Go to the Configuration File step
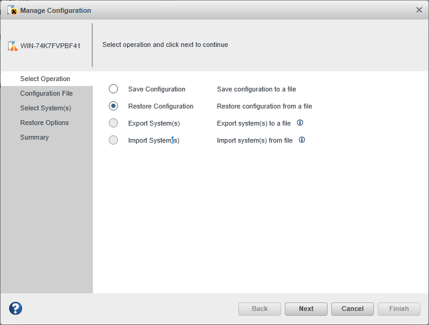 [46, 93]
